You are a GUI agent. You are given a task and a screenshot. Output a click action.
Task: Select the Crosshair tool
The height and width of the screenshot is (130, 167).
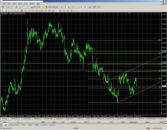point(6,10)
